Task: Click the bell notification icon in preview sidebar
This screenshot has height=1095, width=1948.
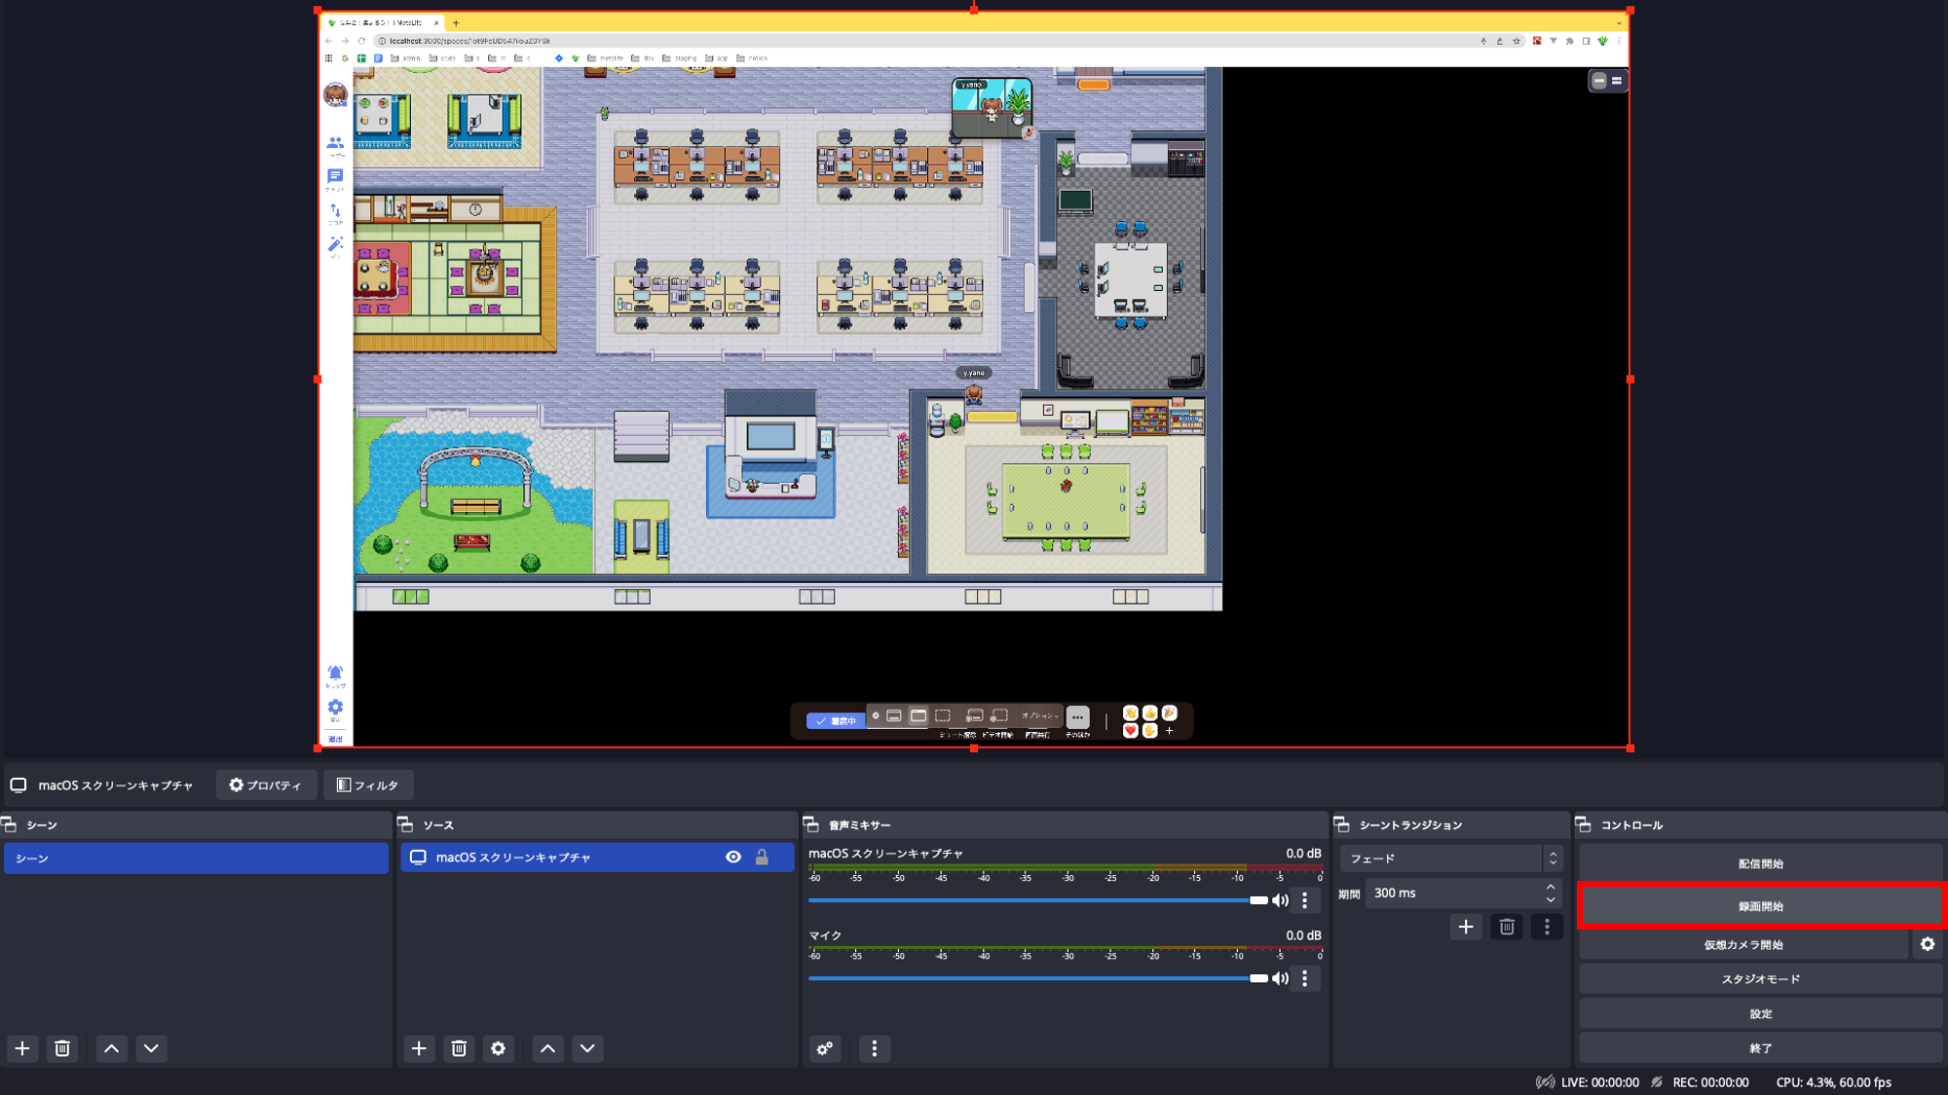Action: pyautogui.click(x=335, y=673)
